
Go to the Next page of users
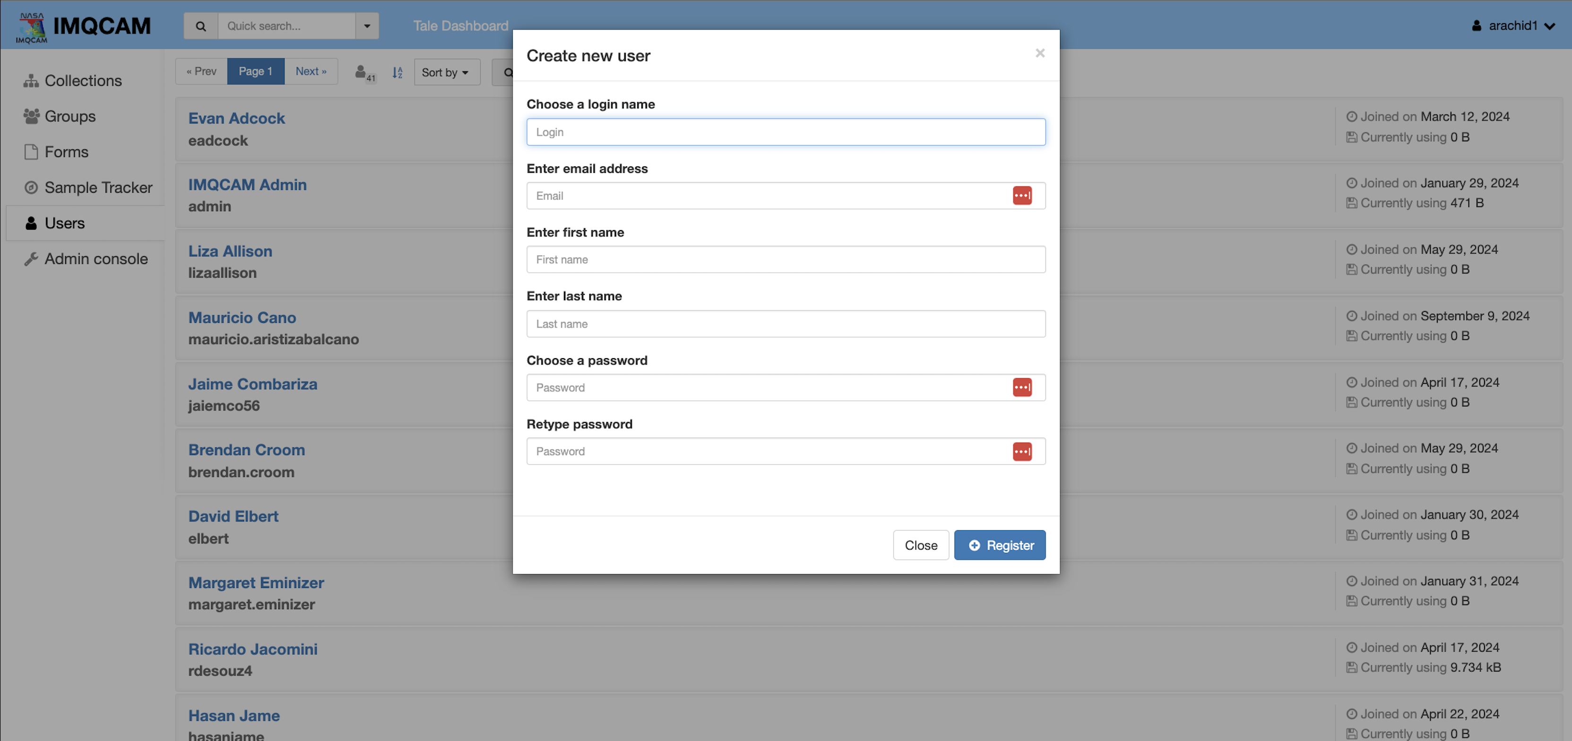point(311,71)
